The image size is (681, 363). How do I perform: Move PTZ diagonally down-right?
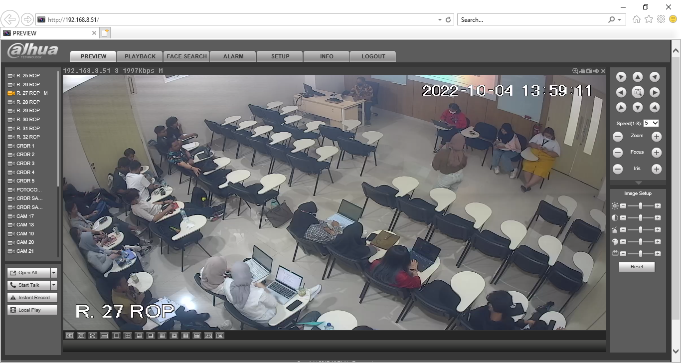click(655, 107)
